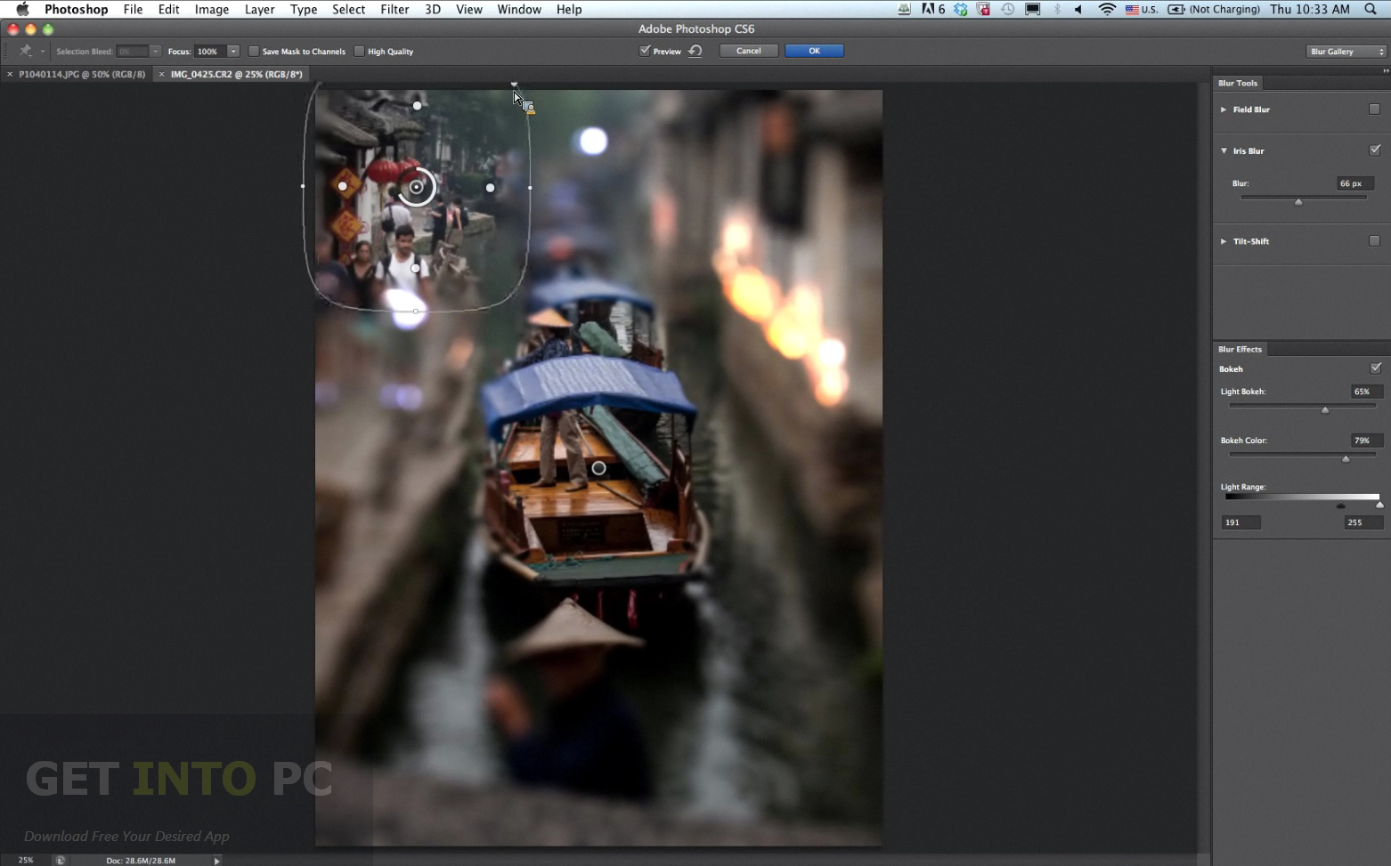Click the reset blur pins icon
Screen dimensions: 1391x866
(x=695, y=51)
